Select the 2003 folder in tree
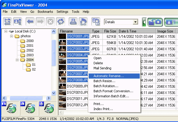This screenshot has height=122, width=178. pyautogui.click(x=27, y=55)
